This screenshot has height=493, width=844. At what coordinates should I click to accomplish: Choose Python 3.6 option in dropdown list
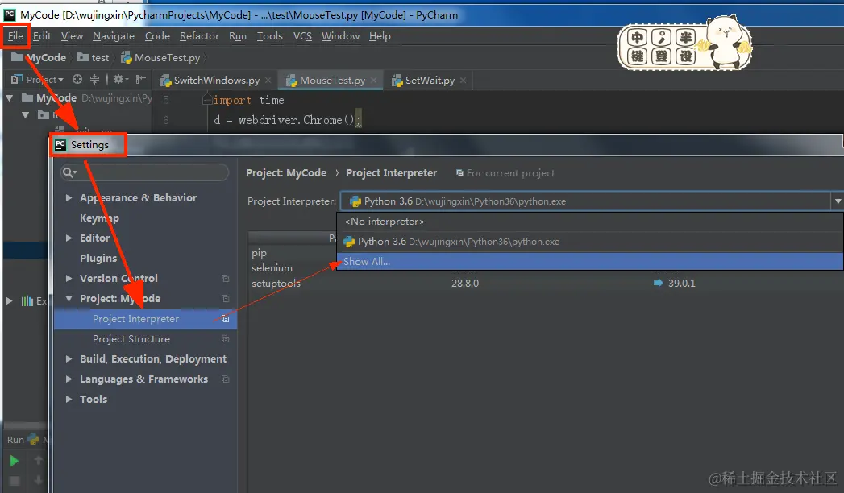coord(590,242)
